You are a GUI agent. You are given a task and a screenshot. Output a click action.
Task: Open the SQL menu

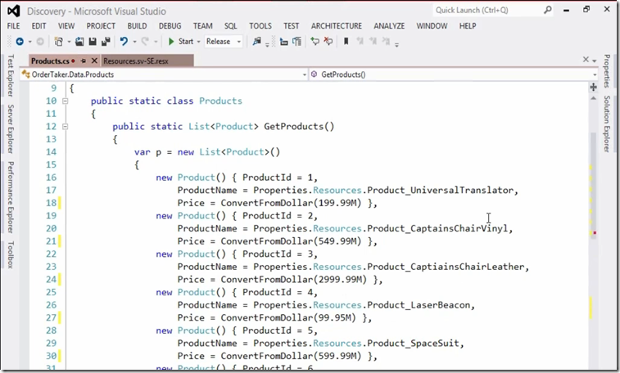pyautogui.click(x=230, y=26)
